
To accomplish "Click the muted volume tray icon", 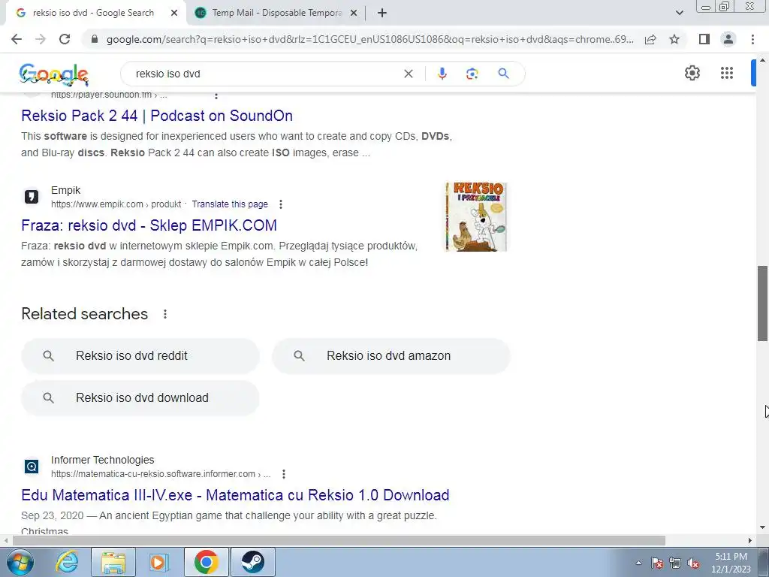I will coord(693,563).
